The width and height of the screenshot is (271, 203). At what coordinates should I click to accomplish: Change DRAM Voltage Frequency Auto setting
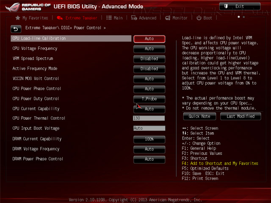(x=149, y=149)
